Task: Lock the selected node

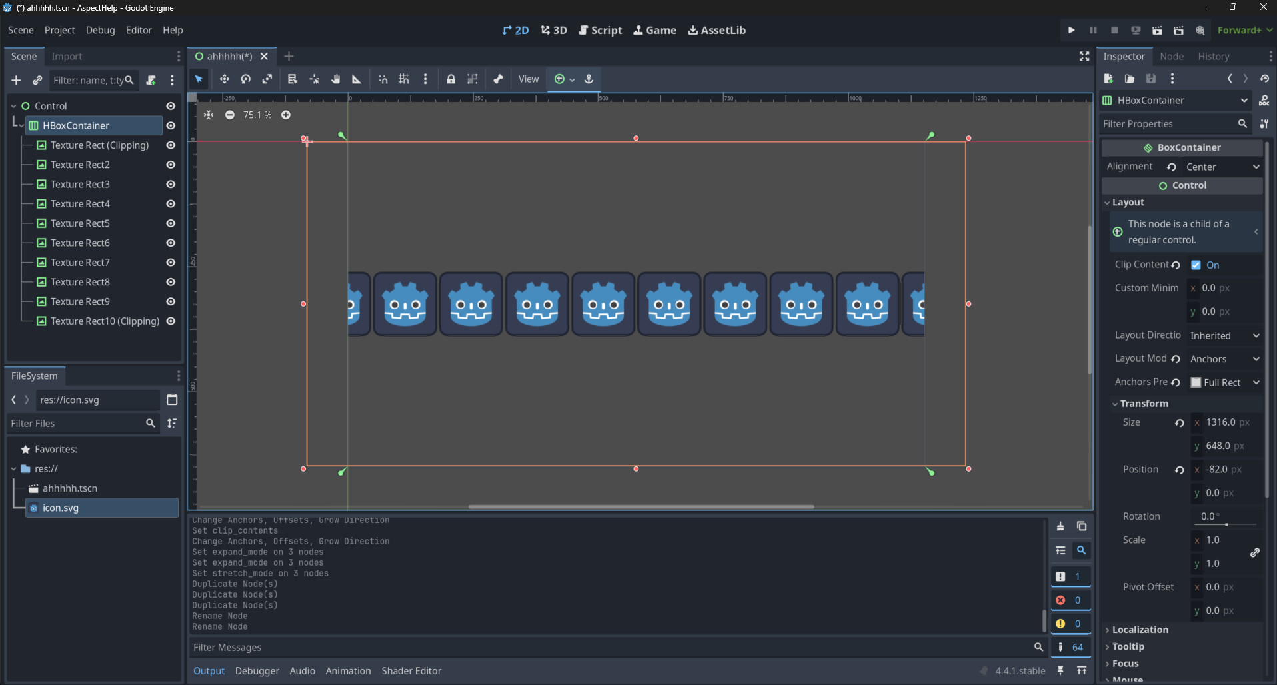Action: [451, 79]
